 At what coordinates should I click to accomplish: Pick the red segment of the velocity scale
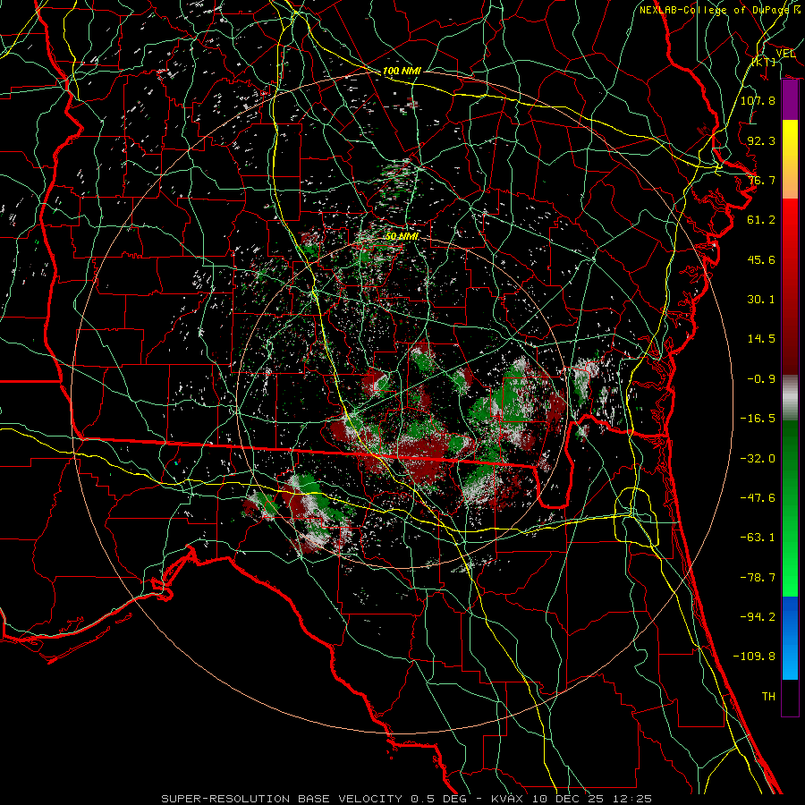[x=790, y=287]
